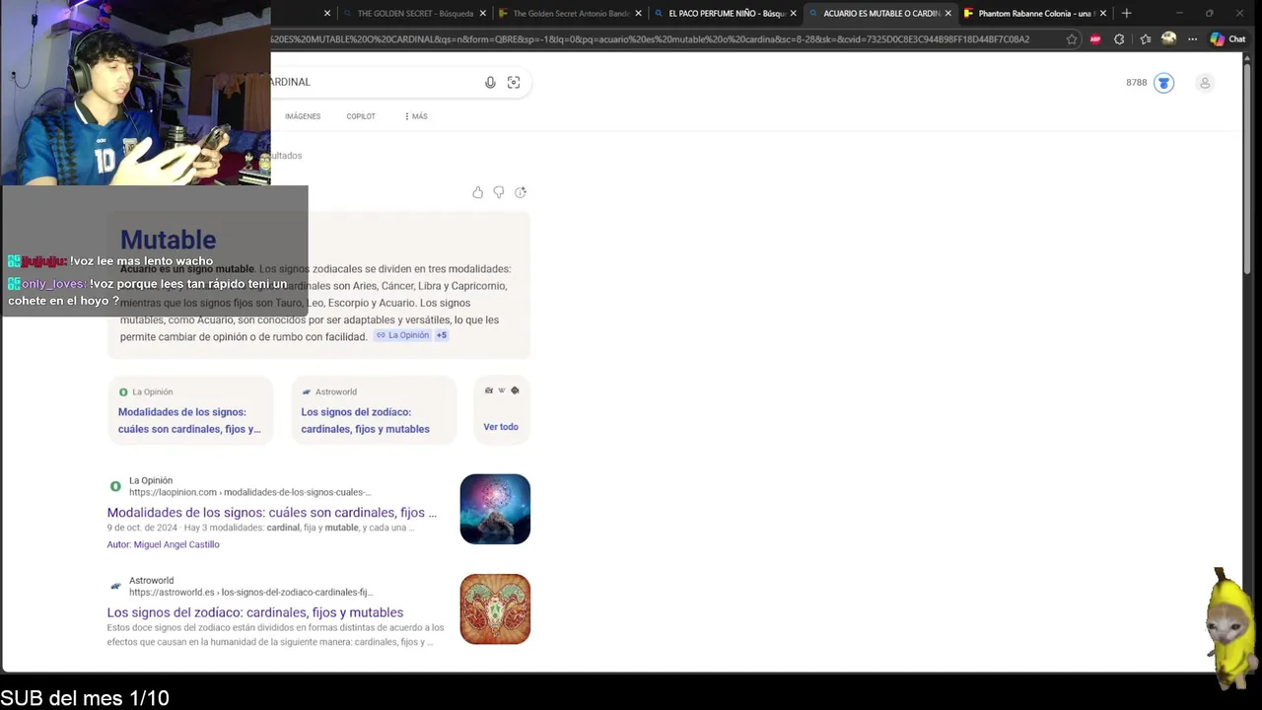Image resolution: width=1262 pixels, height=710 pixels.
Task: Close the EL PACO PERFUME NIÑO tab
Action: coord(793,14)
